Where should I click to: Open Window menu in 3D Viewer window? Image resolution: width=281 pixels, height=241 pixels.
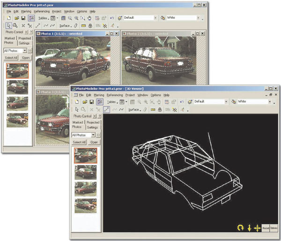pos(143,95)
